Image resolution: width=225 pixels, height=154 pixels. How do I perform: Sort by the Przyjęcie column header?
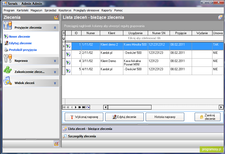pos(181,33)
